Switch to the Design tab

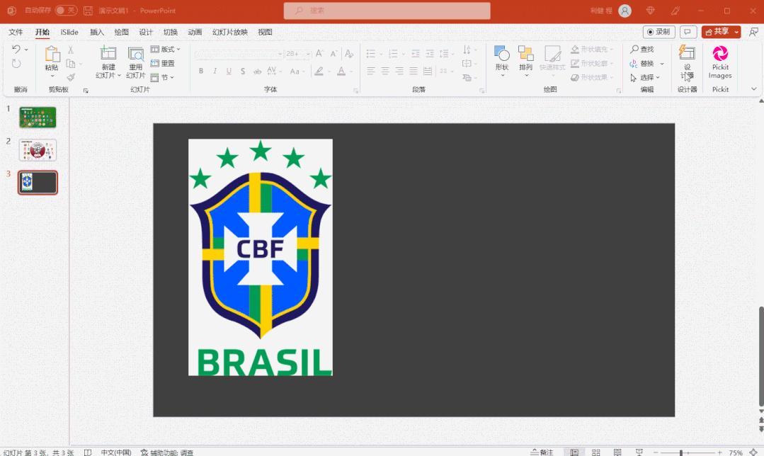pyautogui.click(x=146, y=32)
